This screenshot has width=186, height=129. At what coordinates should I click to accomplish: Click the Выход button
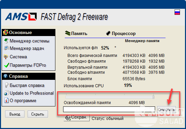coord(15,114)
